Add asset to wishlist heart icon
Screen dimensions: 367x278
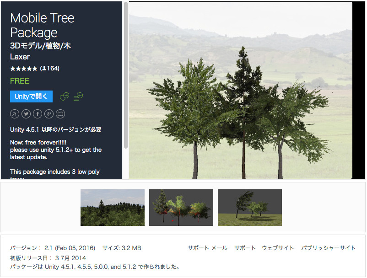65,96
